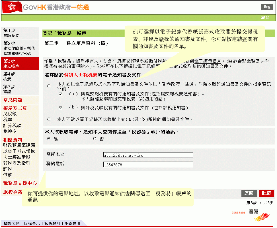Open the 私隱聲明 footer link
This screenshot has height=228, width=277.
pos(52,223)
